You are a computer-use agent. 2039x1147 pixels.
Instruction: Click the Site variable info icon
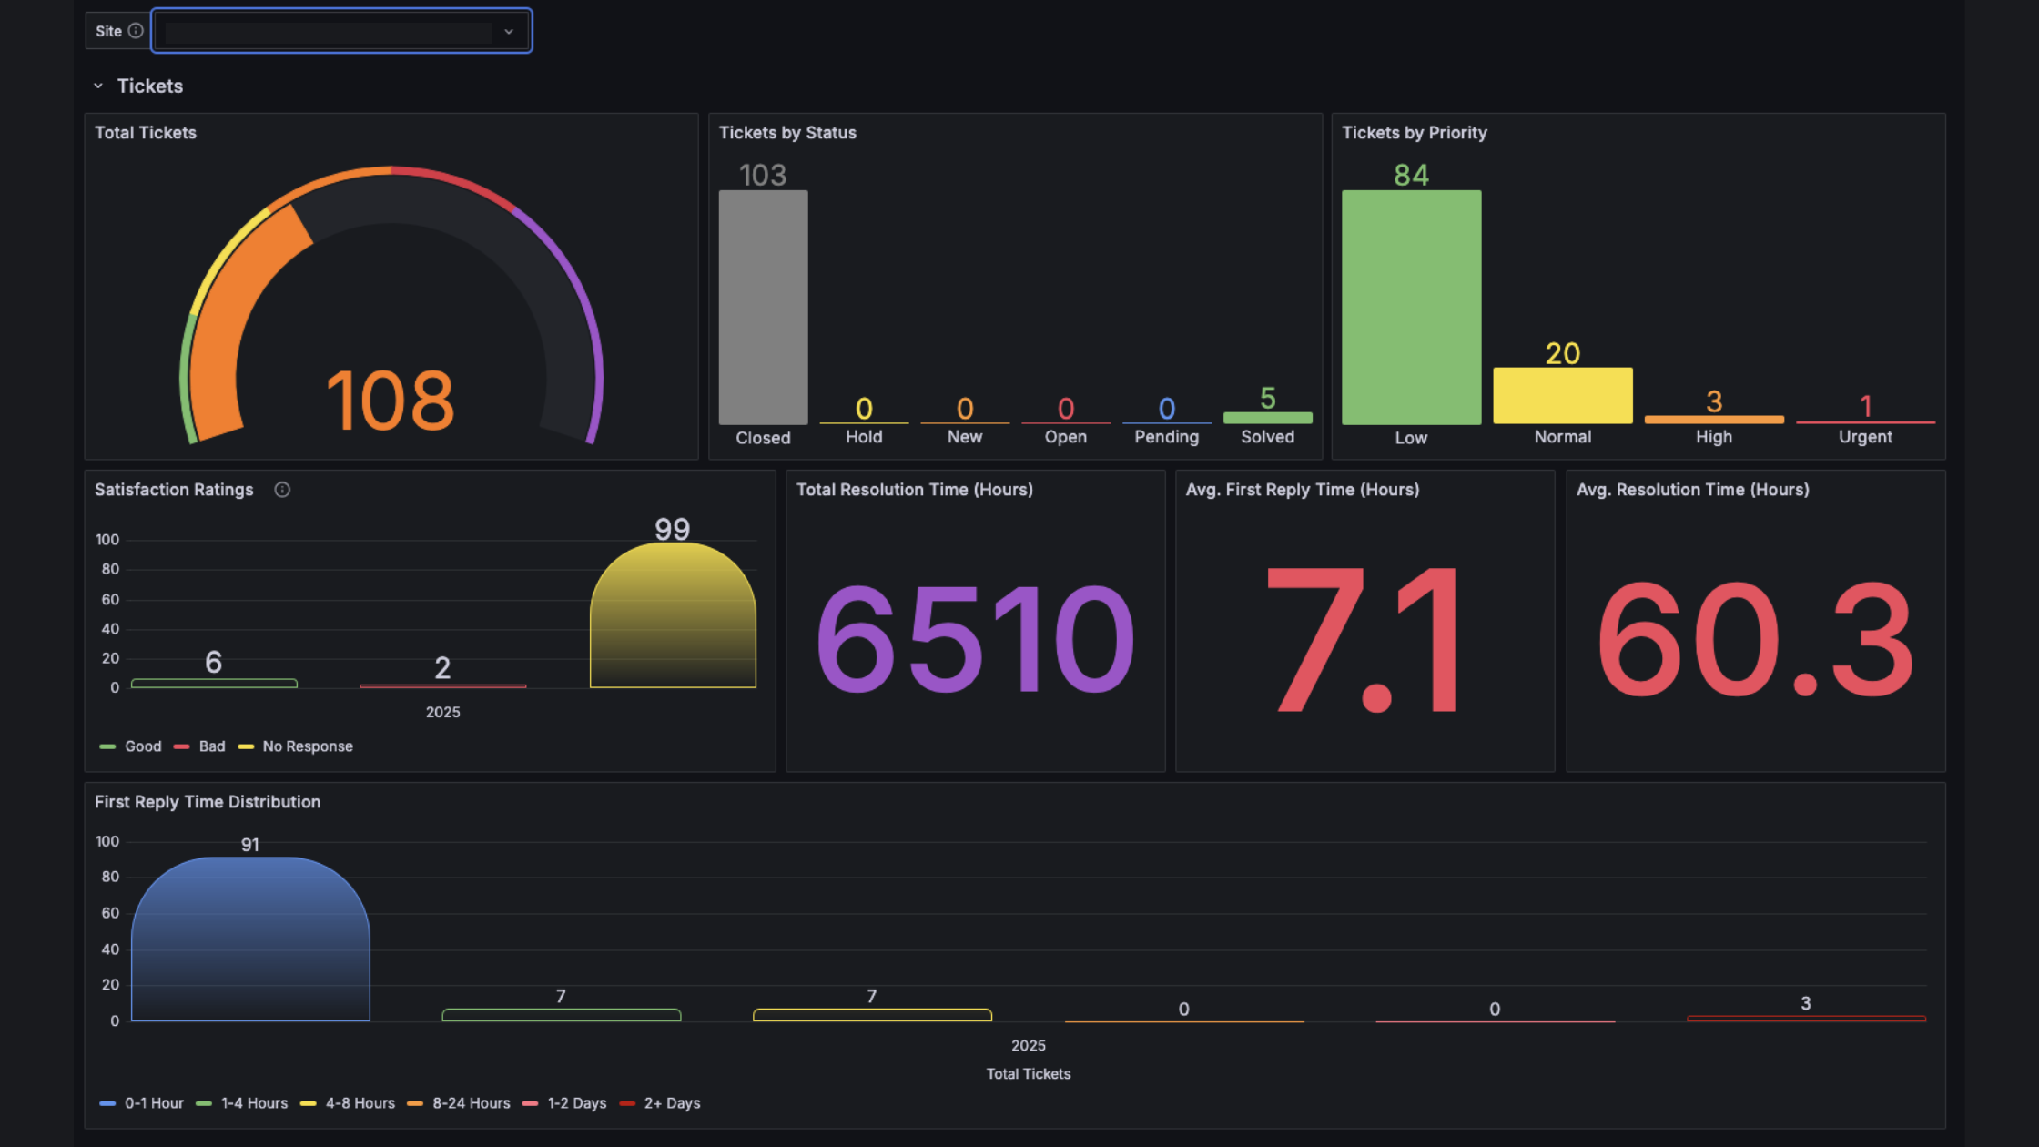pos(136,31)
